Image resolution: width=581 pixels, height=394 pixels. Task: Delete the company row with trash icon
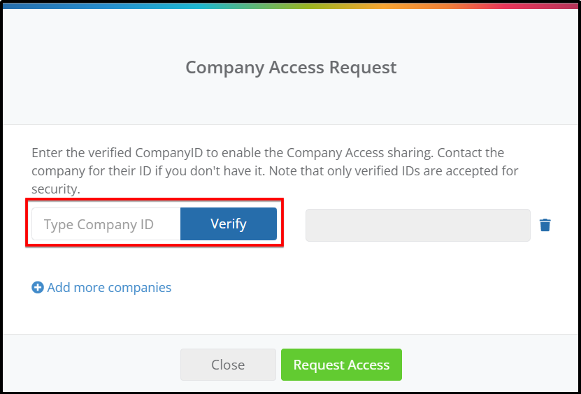[545, 225]
